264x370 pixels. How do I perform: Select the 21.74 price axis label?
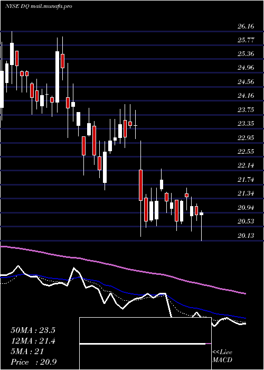click(246, 180)
